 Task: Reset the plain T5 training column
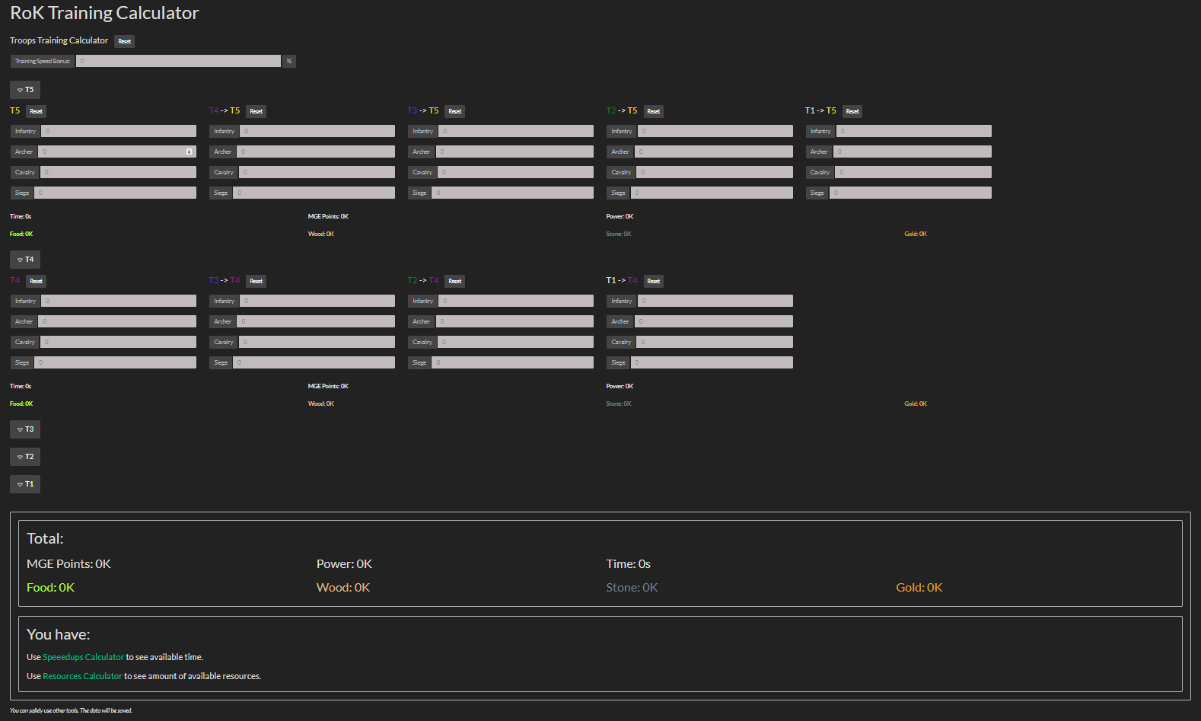[37, 111]
